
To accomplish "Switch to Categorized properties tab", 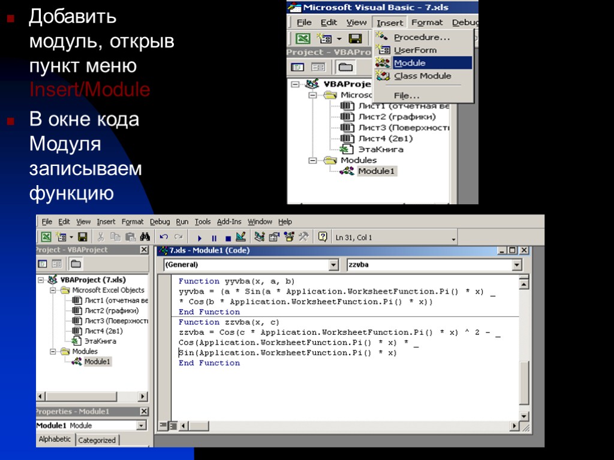I will (x=97, y=440).
